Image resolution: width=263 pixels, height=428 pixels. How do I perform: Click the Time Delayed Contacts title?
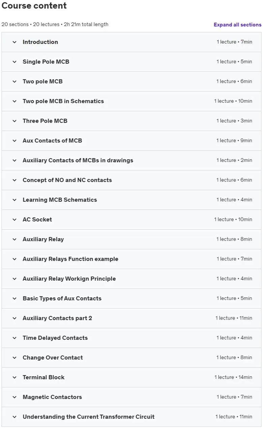click(x=55, y=338)
